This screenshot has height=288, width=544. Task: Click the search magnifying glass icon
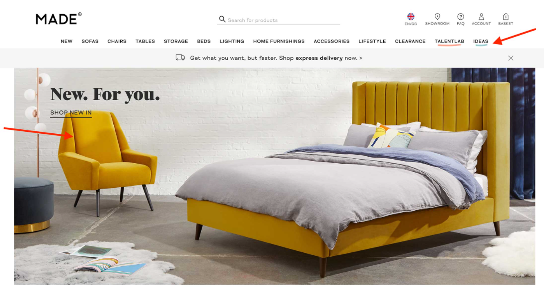[222, 19]
